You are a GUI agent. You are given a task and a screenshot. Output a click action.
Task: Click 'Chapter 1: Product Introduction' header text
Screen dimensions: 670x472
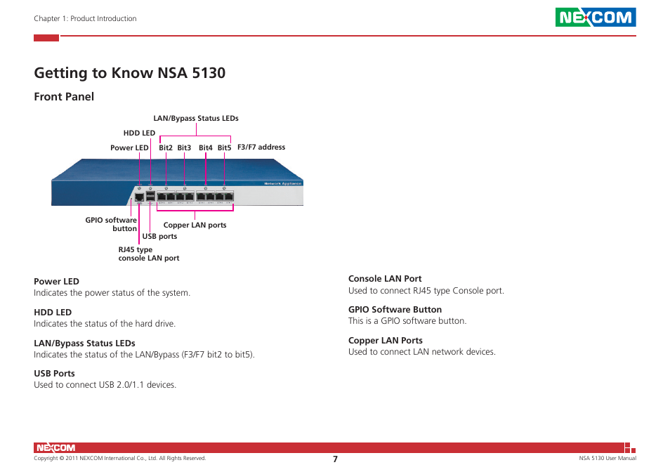click(x=85, y=18)
